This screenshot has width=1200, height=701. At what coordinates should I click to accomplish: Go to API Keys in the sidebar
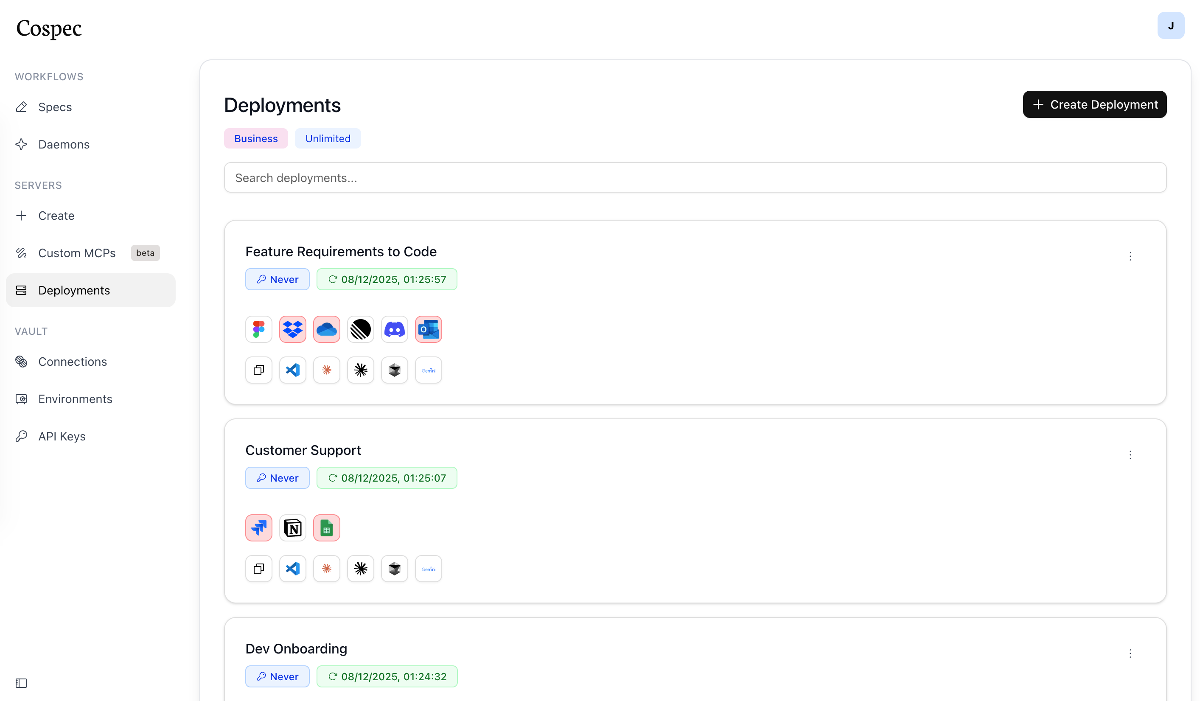[90, 436]
